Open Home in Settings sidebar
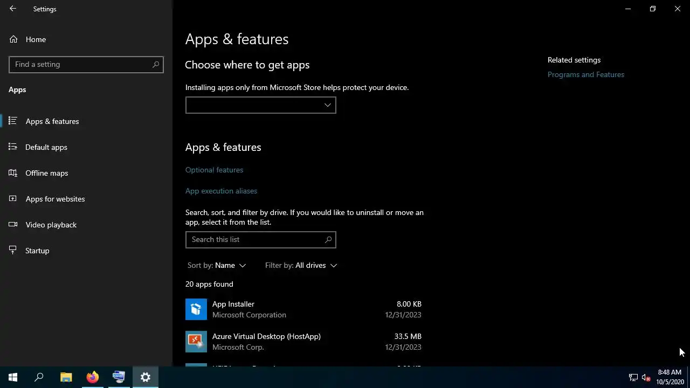690x388 pixels. click(x=86, y=39)
